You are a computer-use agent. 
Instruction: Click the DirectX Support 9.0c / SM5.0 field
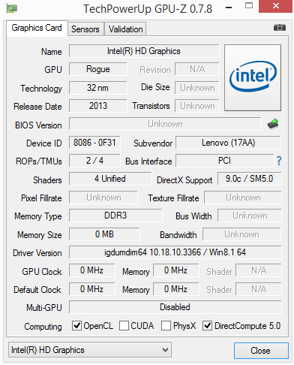tap(250, 179)
